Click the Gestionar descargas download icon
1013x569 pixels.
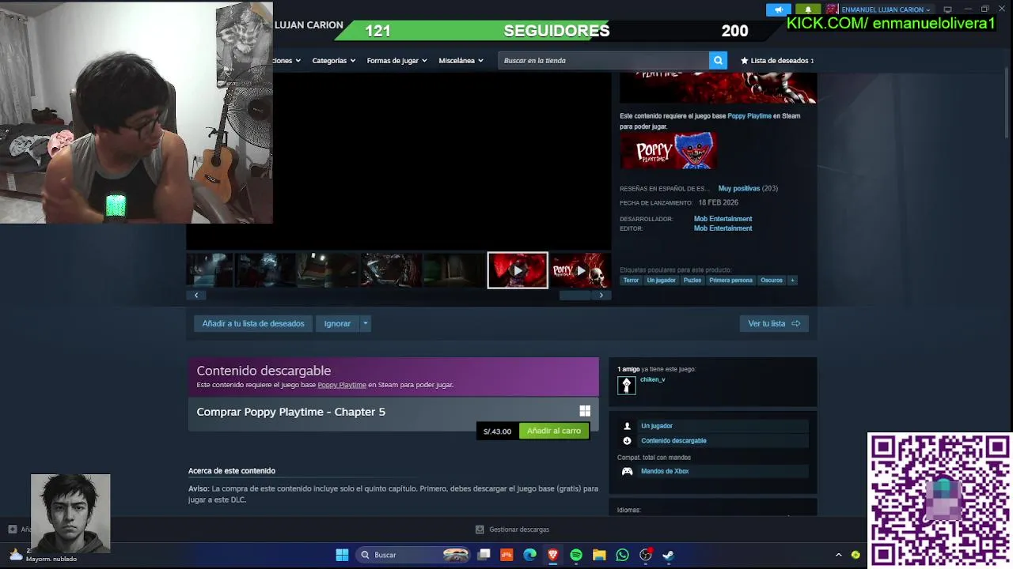click(480, 529)
